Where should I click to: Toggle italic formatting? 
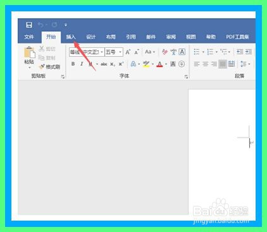82,64
